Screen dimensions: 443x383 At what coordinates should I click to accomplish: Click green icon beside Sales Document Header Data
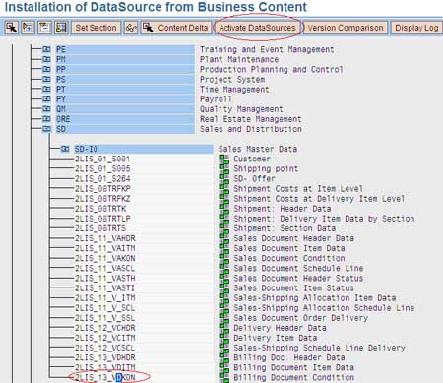224,238
